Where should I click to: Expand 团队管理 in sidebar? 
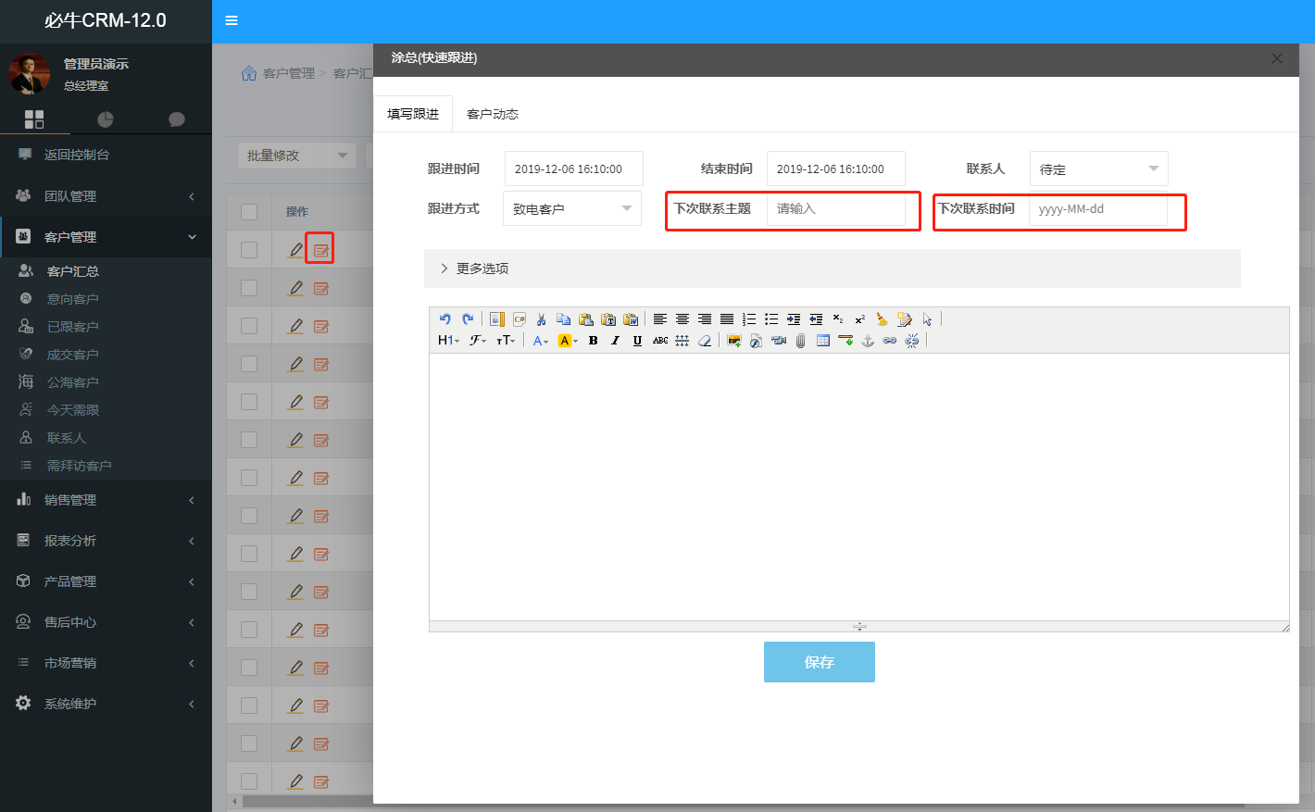pyautogui.click(x=106, y=196)
